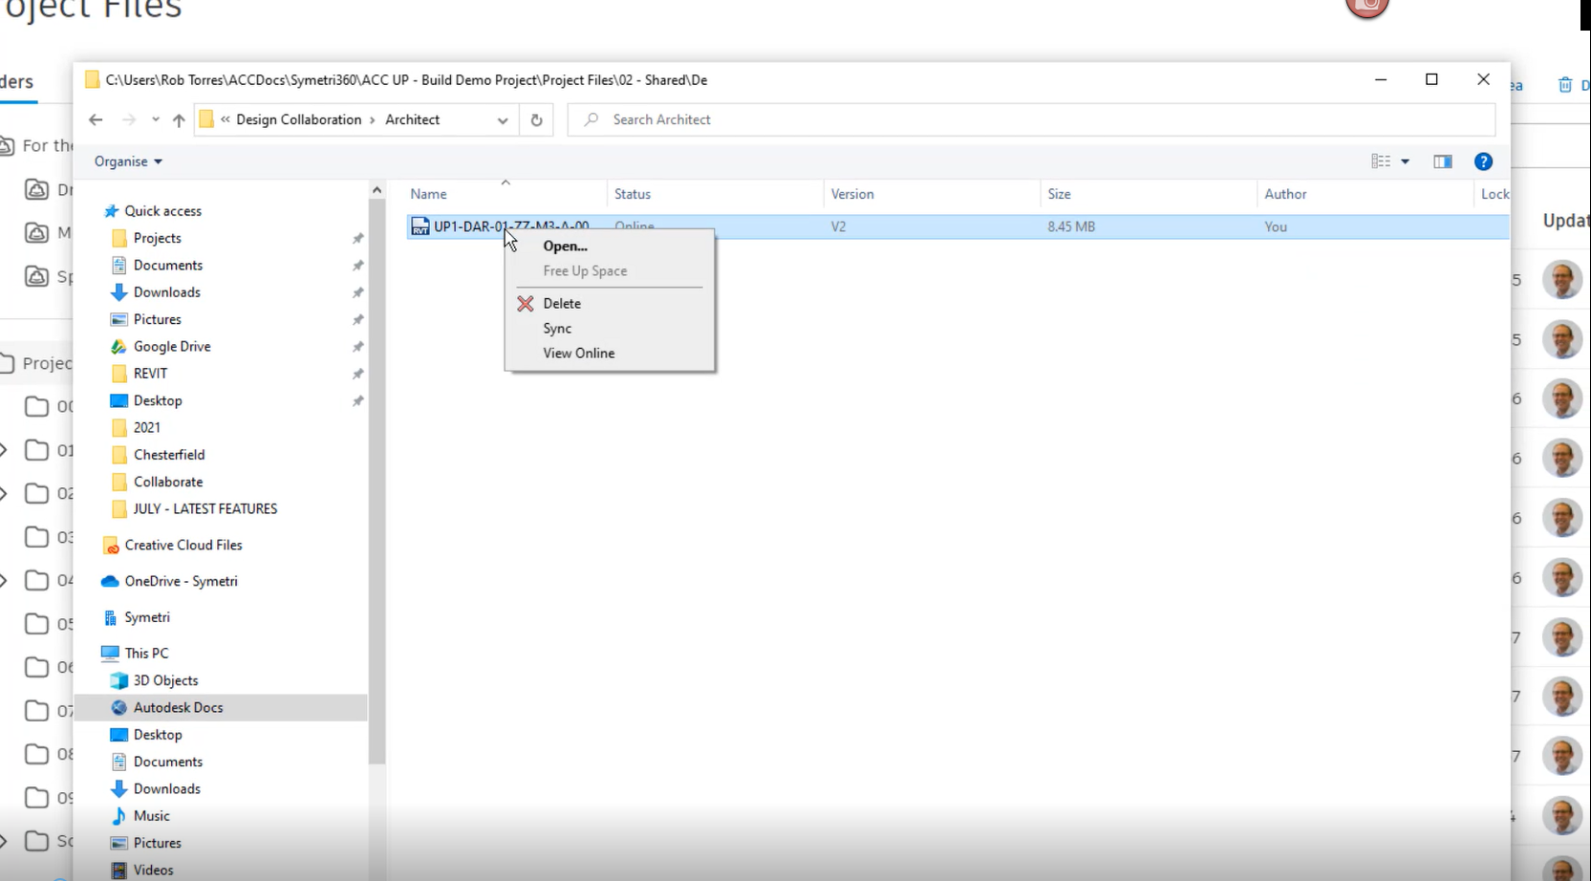This screenshot has width=1591, height=881.
Task: Click into the Search Architect field
Action: coord(1031,119)
